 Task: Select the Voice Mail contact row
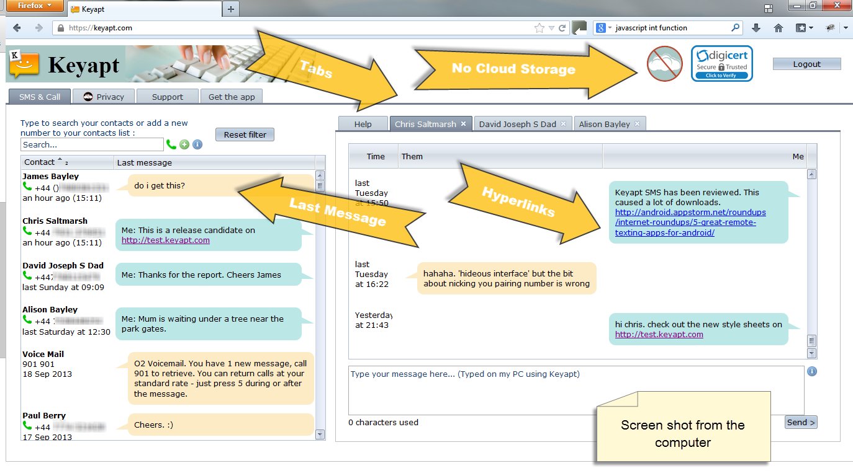click(x=168, y=374)
